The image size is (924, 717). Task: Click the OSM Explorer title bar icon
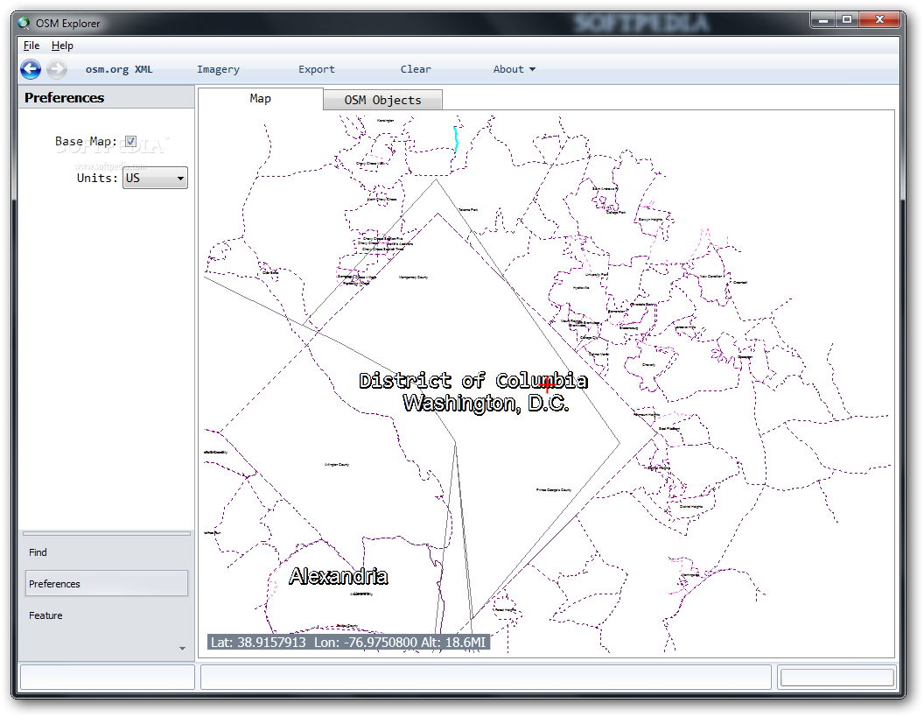click(x=24, y=23)
